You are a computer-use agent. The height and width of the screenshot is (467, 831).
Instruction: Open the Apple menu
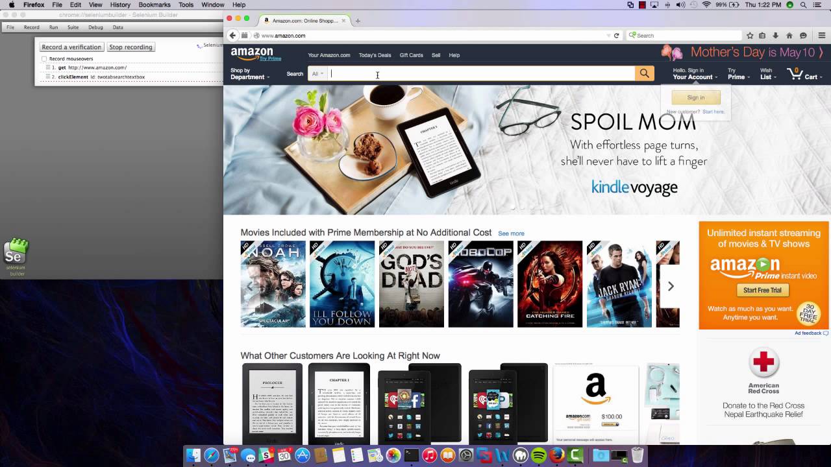[12, 5]
